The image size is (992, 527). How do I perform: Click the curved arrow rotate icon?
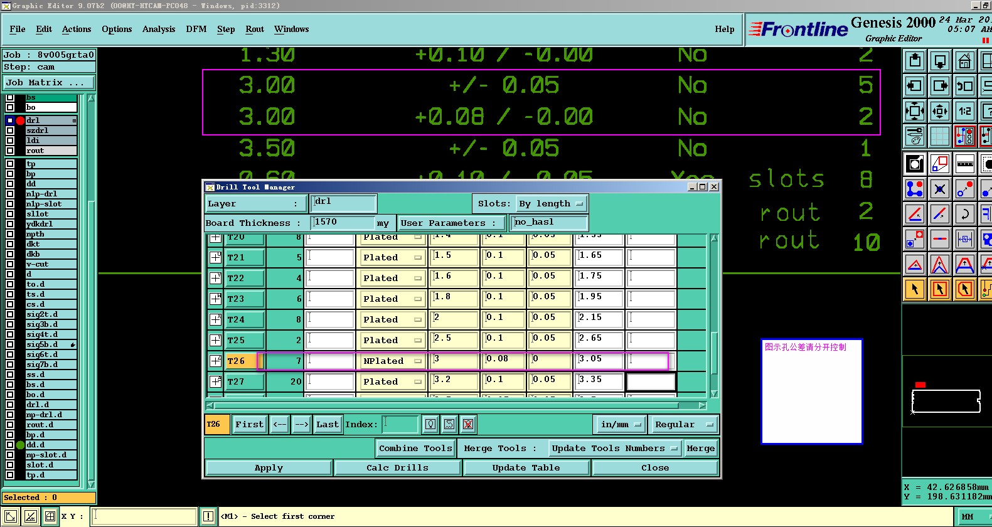click(965, 214)
